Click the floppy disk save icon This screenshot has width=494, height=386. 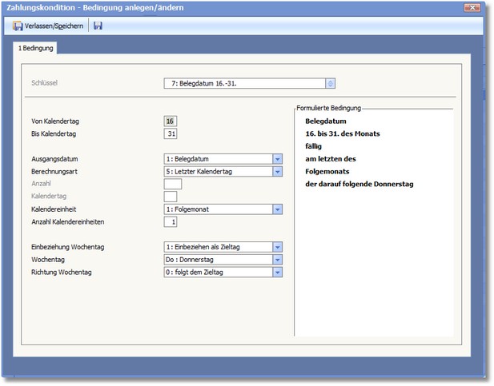pyautogui.click(x=98, y=26)
